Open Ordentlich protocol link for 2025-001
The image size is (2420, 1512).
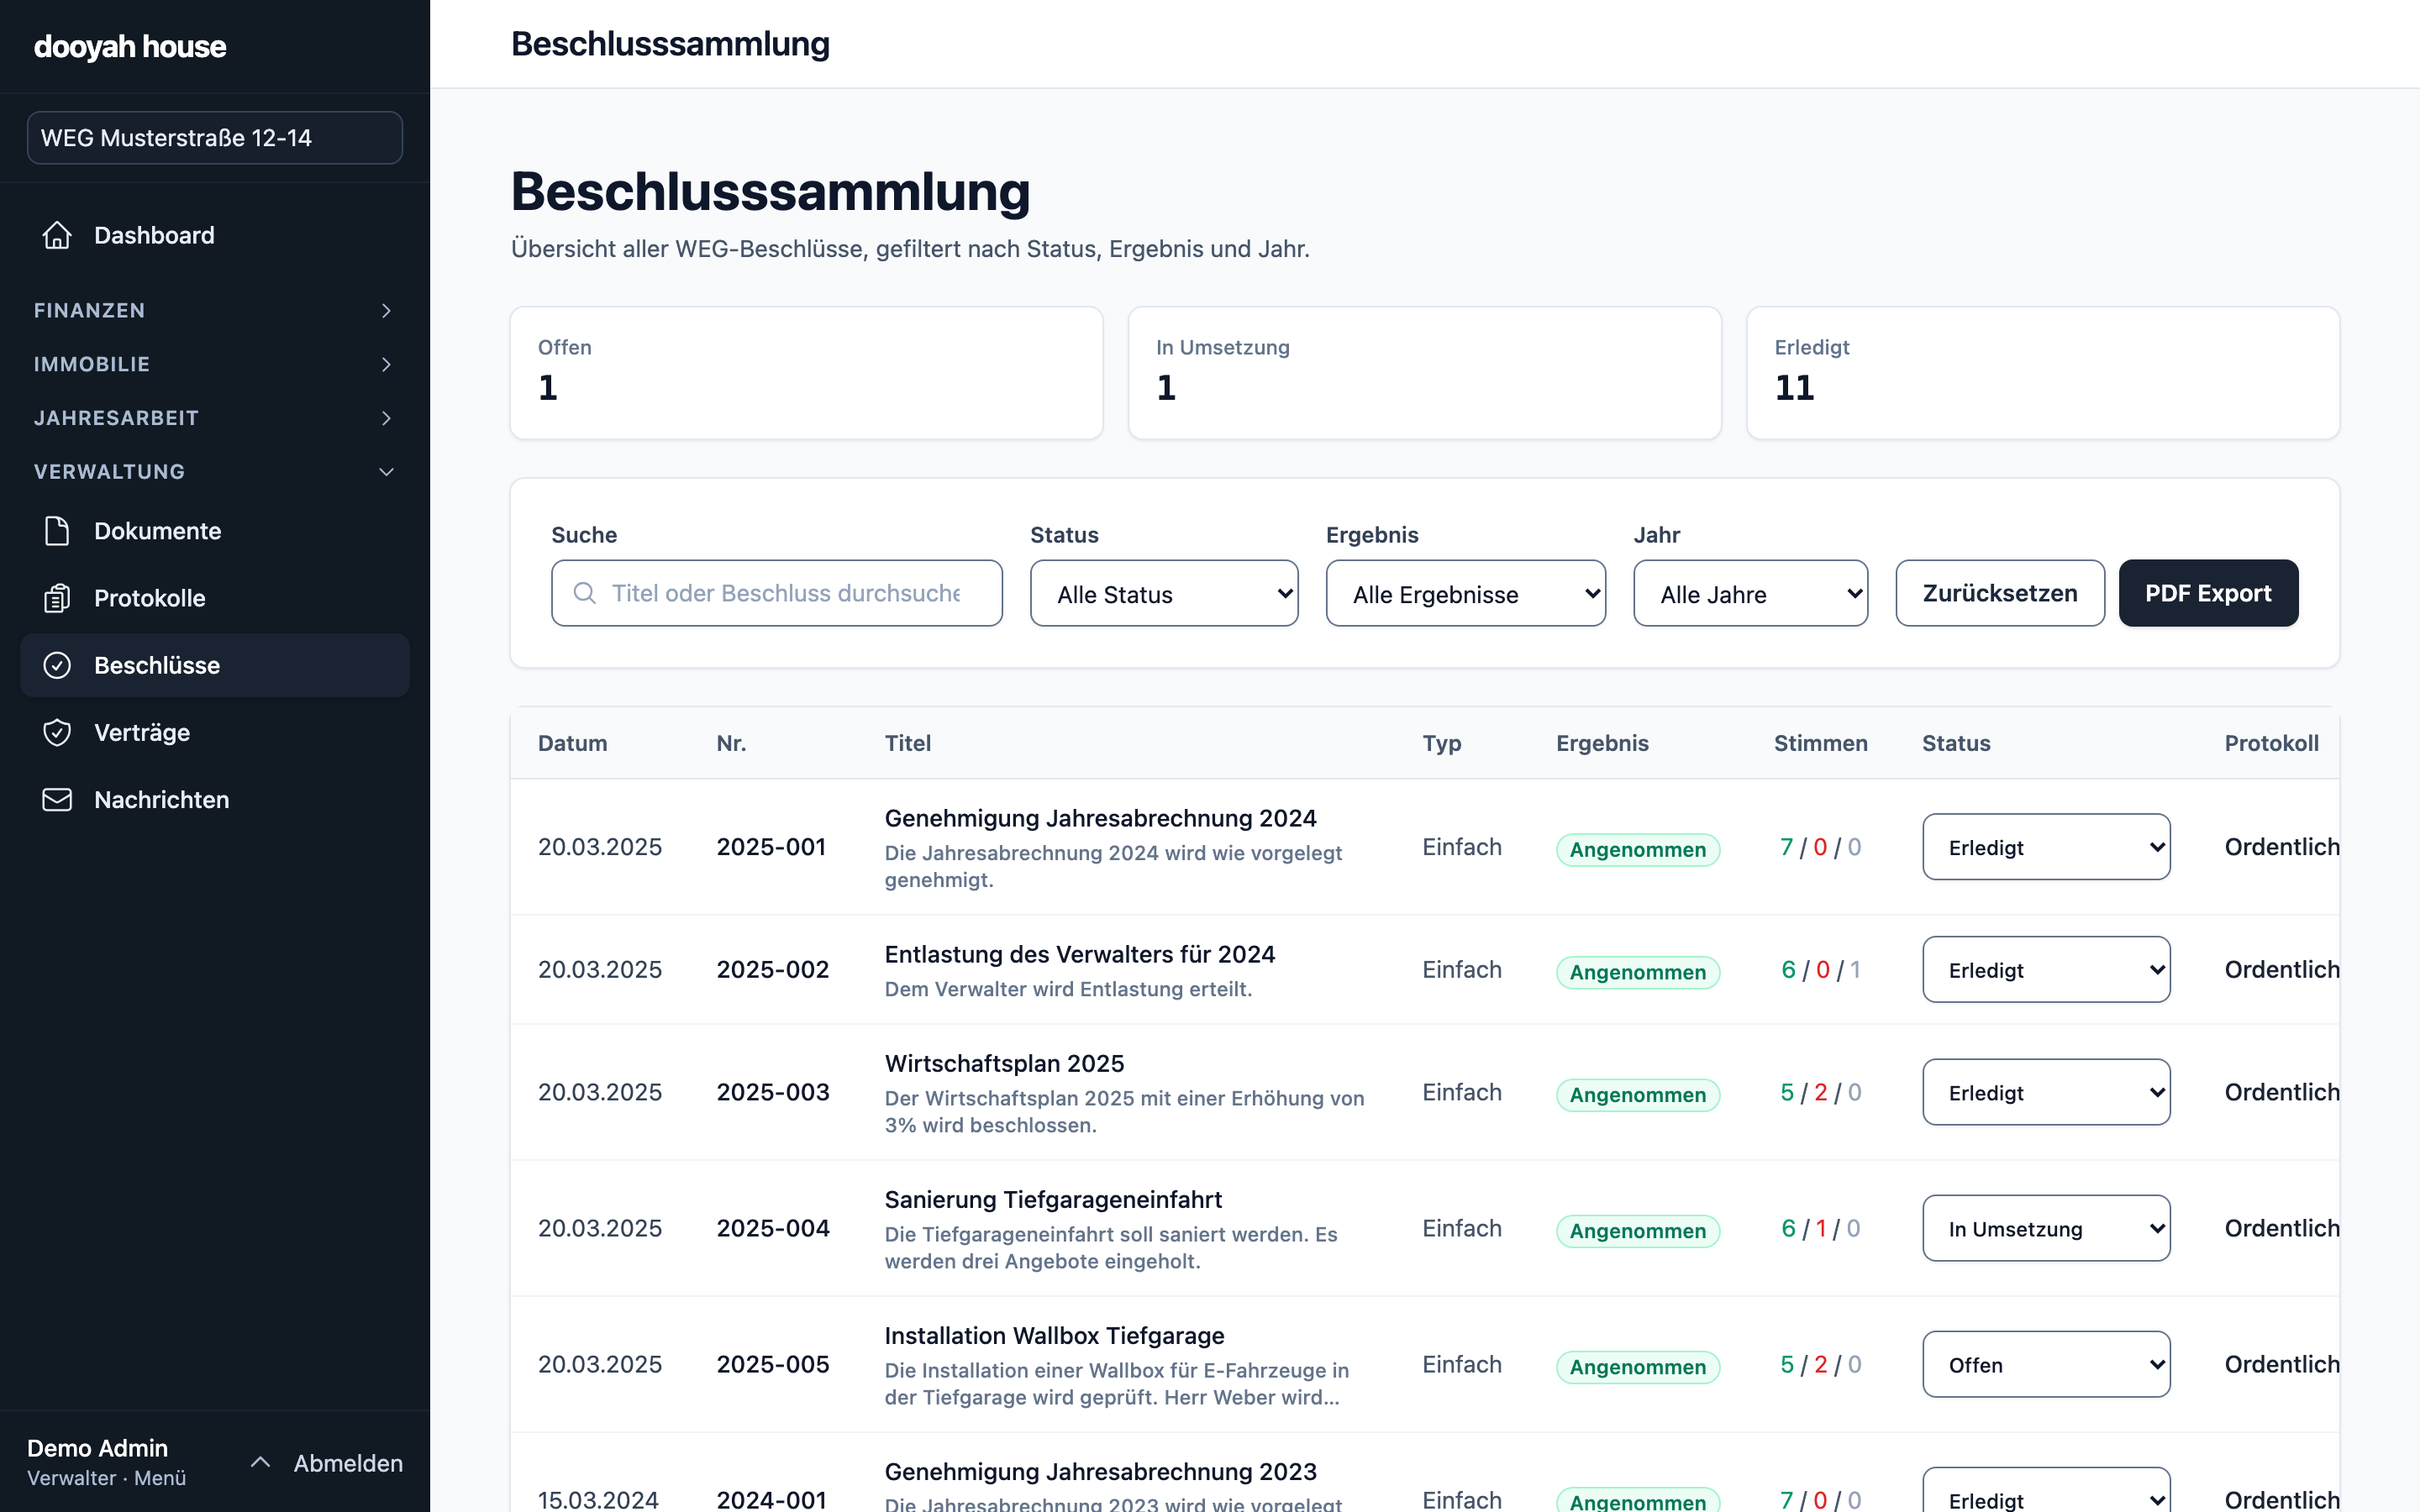pyautogui.click(x=2281, y=847)
